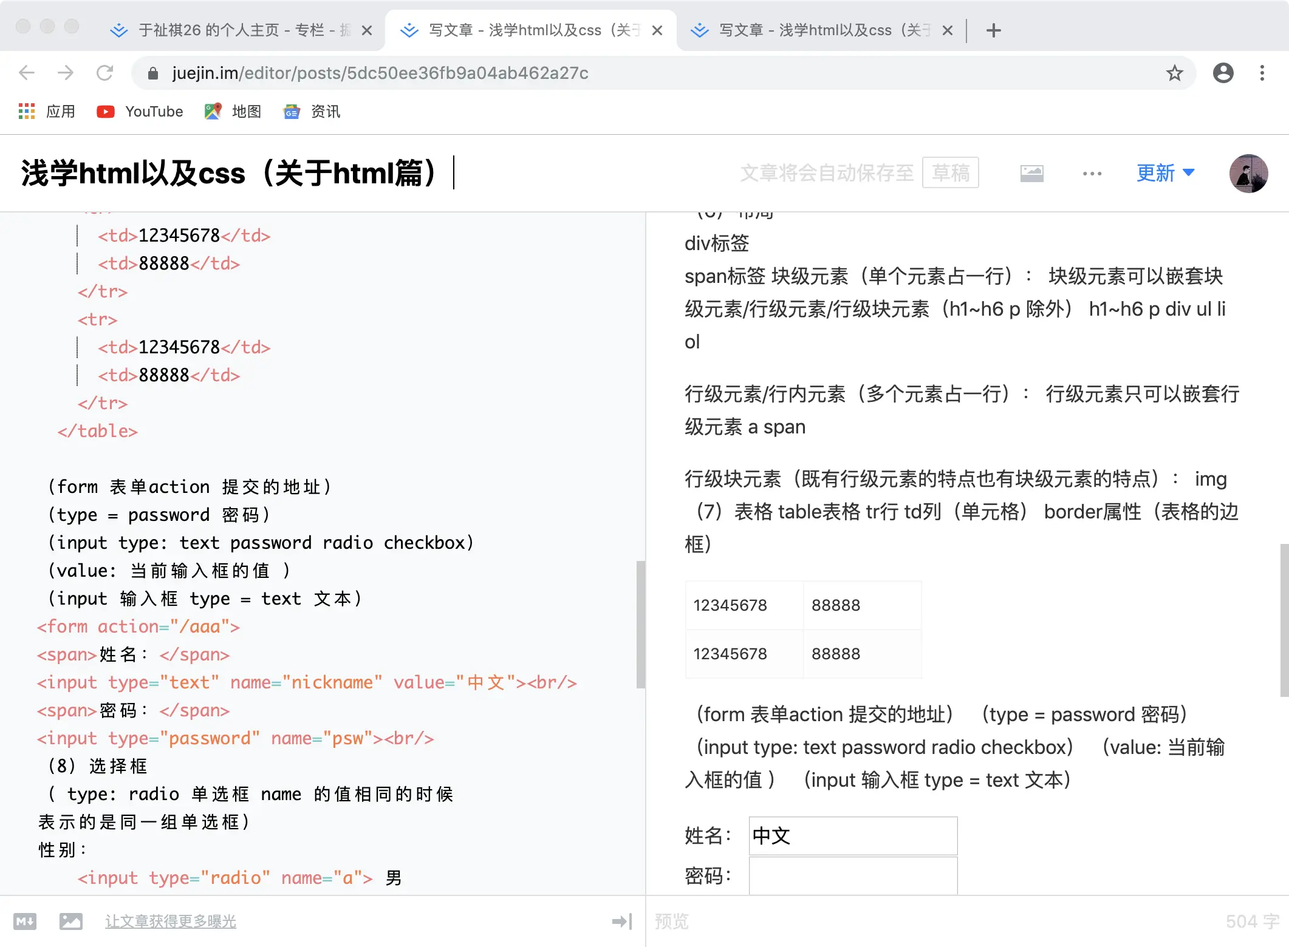Screen dimensions: 1289x947
Task: Click the 密码 password field in preview
Action: coord(853,876)
